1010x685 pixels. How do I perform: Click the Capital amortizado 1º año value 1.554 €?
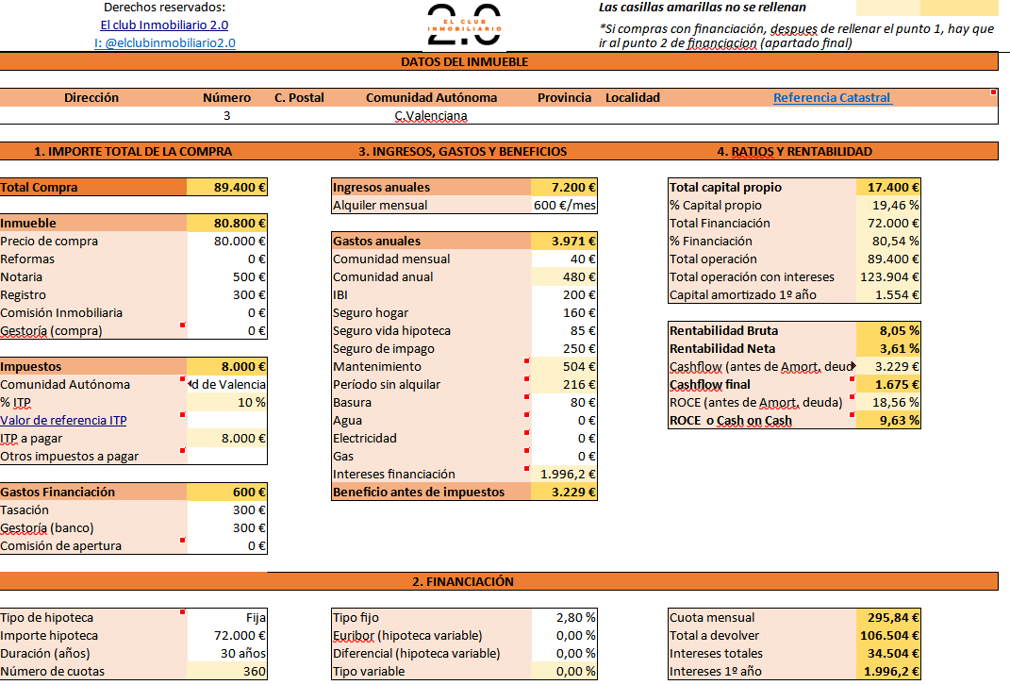point(888,295)
